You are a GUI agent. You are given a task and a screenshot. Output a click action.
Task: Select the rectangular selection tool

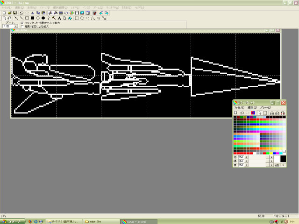(x=77, y=18)
